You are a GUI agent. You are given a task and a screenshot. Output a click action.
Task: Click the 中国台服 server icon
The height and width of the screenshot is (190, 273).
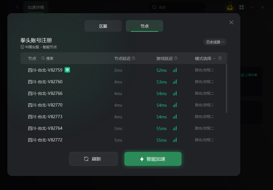pyautogui.click(x=22, y=47)
